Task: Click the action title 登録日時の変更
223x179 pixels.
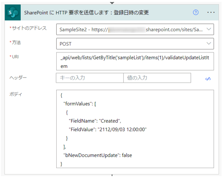Action: (x=131, y=12)
